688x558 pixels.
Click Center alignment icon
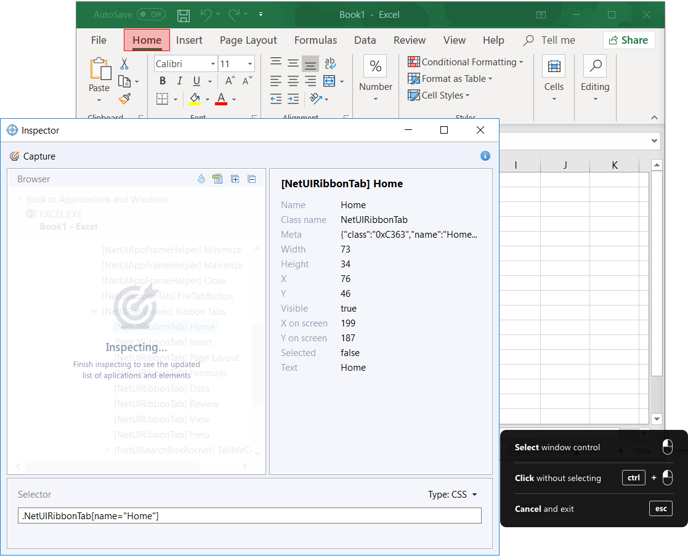(293, 81)
